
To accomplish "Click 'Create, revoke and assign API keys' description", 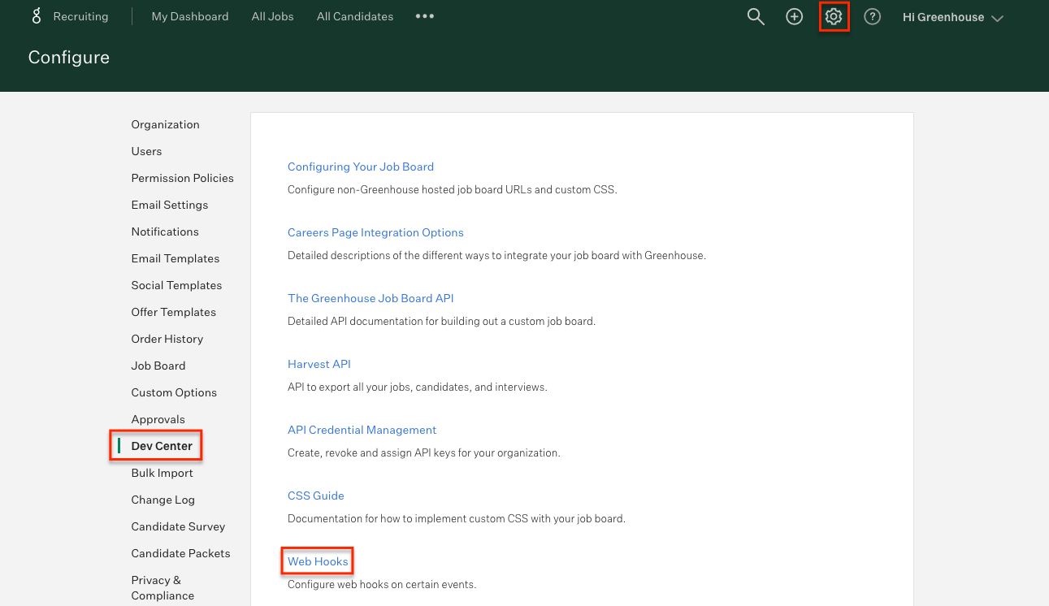I will coord(424,452).
